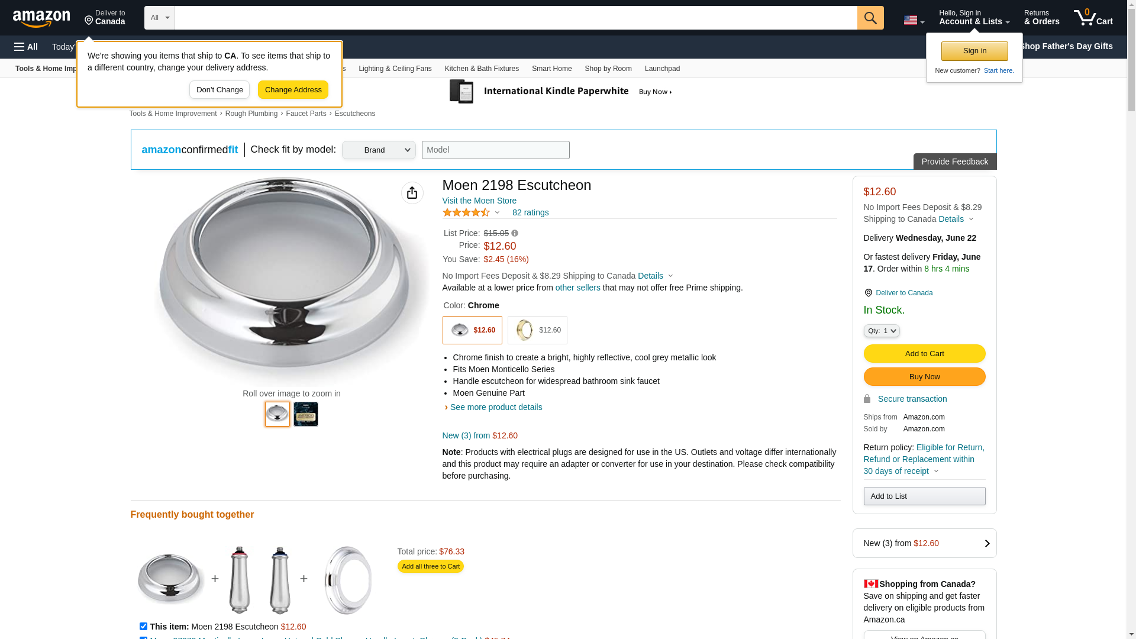Screen dimensions: 1136x639
Task: Select the second product thumbnail image
Action: tap(305, 414)
